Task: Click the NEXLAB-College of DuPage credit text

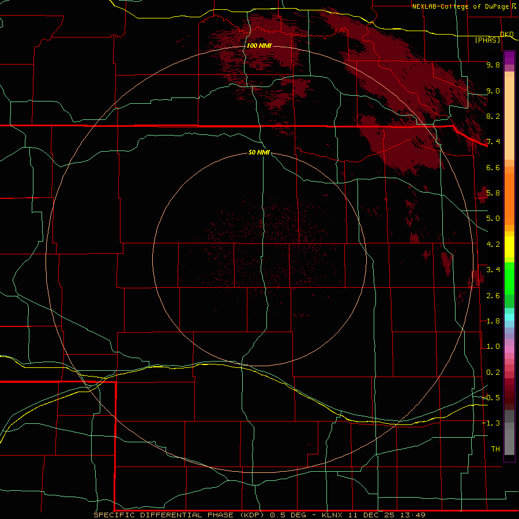Action: pos(460,6)
